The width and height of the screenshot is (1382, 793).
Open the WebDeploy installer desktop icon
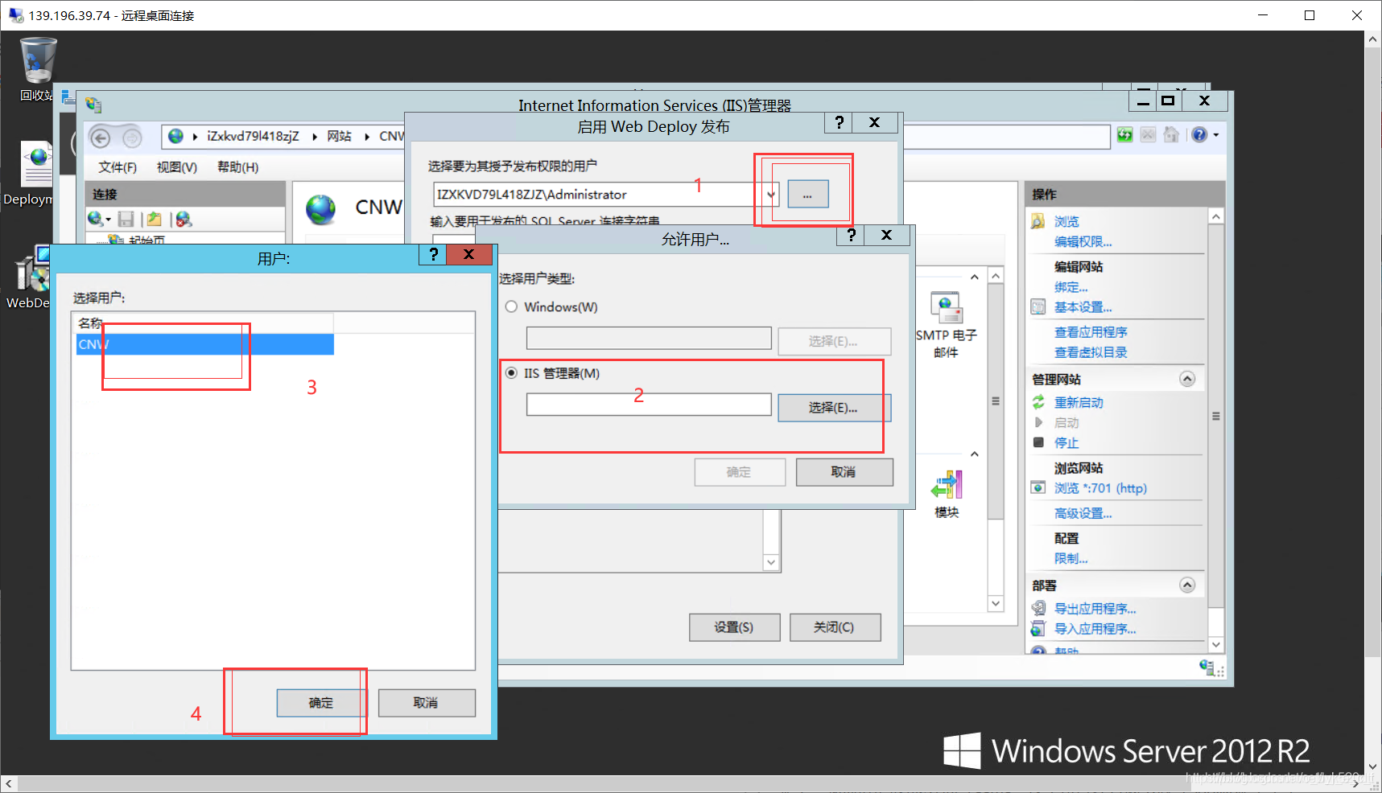tap(32, 269)
